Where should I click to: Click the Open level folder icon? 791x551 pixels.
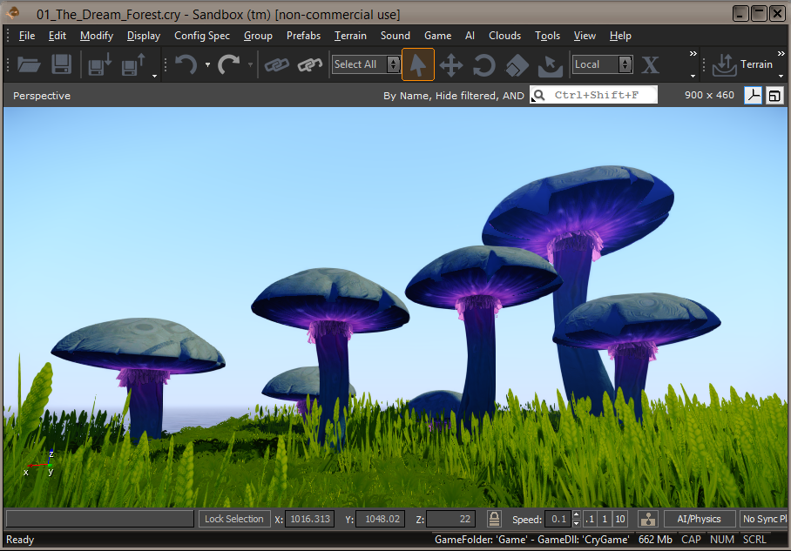pyautogui.click(x=29, y=64)
